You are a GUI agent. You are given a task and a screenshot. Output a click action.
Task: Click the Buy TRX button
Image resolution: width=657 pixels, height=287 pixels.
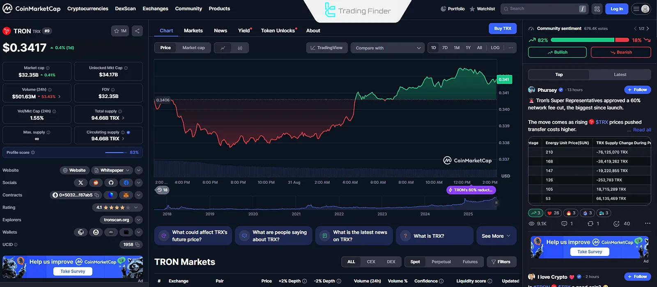pyautogui.click(x=503, y=28)
